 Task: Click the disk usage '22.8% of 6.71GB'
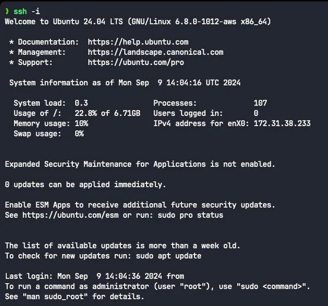[x=108, y=113]
